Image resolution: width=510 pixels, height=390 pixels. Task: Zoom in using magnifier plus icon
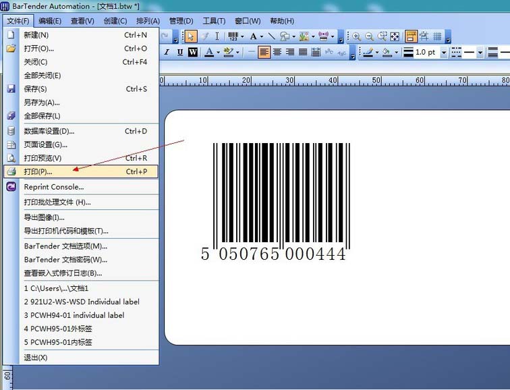(356, 36)
